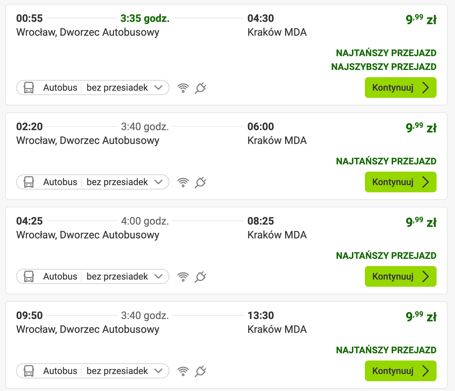Viewport: 455px width, 391px height.
Task: Click the NAJSZYBSZY PRZEJAZD label
Action: click(384, 67)
